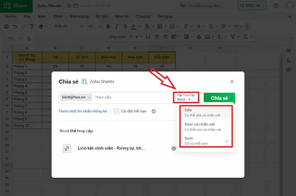Click the conditional format icon

(174, 37)
